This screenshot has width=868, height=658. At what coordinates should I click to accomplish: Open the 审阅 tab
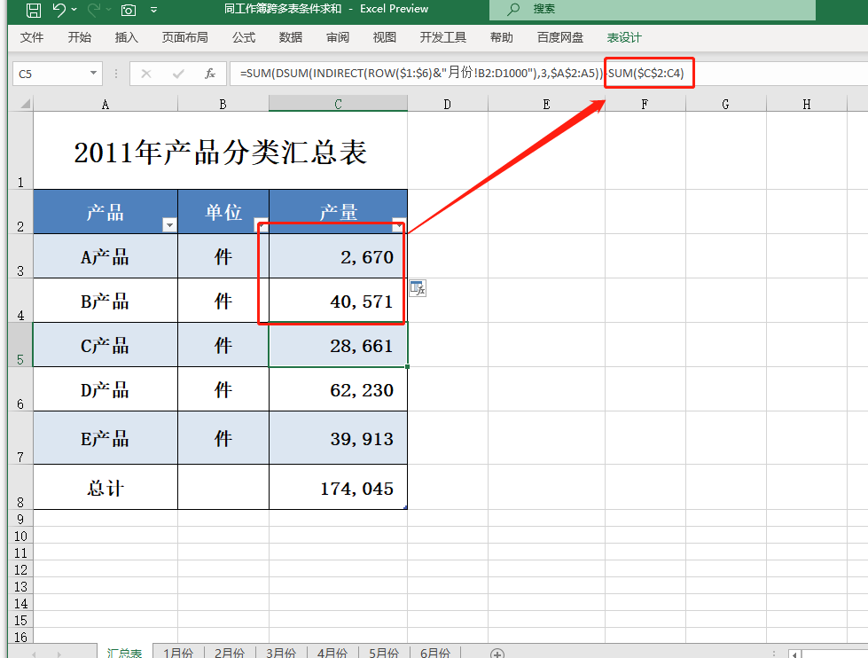[x=338, y=37]
